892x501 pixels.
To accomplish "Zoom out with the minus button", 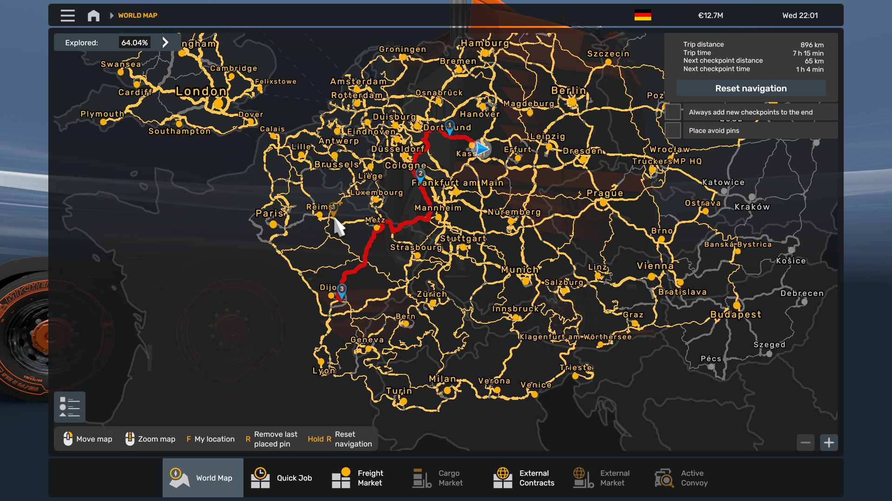I will tap(806, 443).
